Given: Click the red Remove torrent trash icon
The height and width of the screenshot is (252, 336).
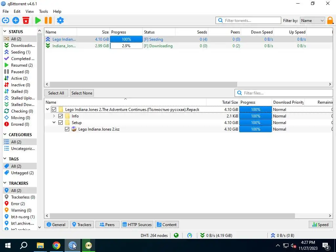Looking at the screenshot, I should coord(26,20).
